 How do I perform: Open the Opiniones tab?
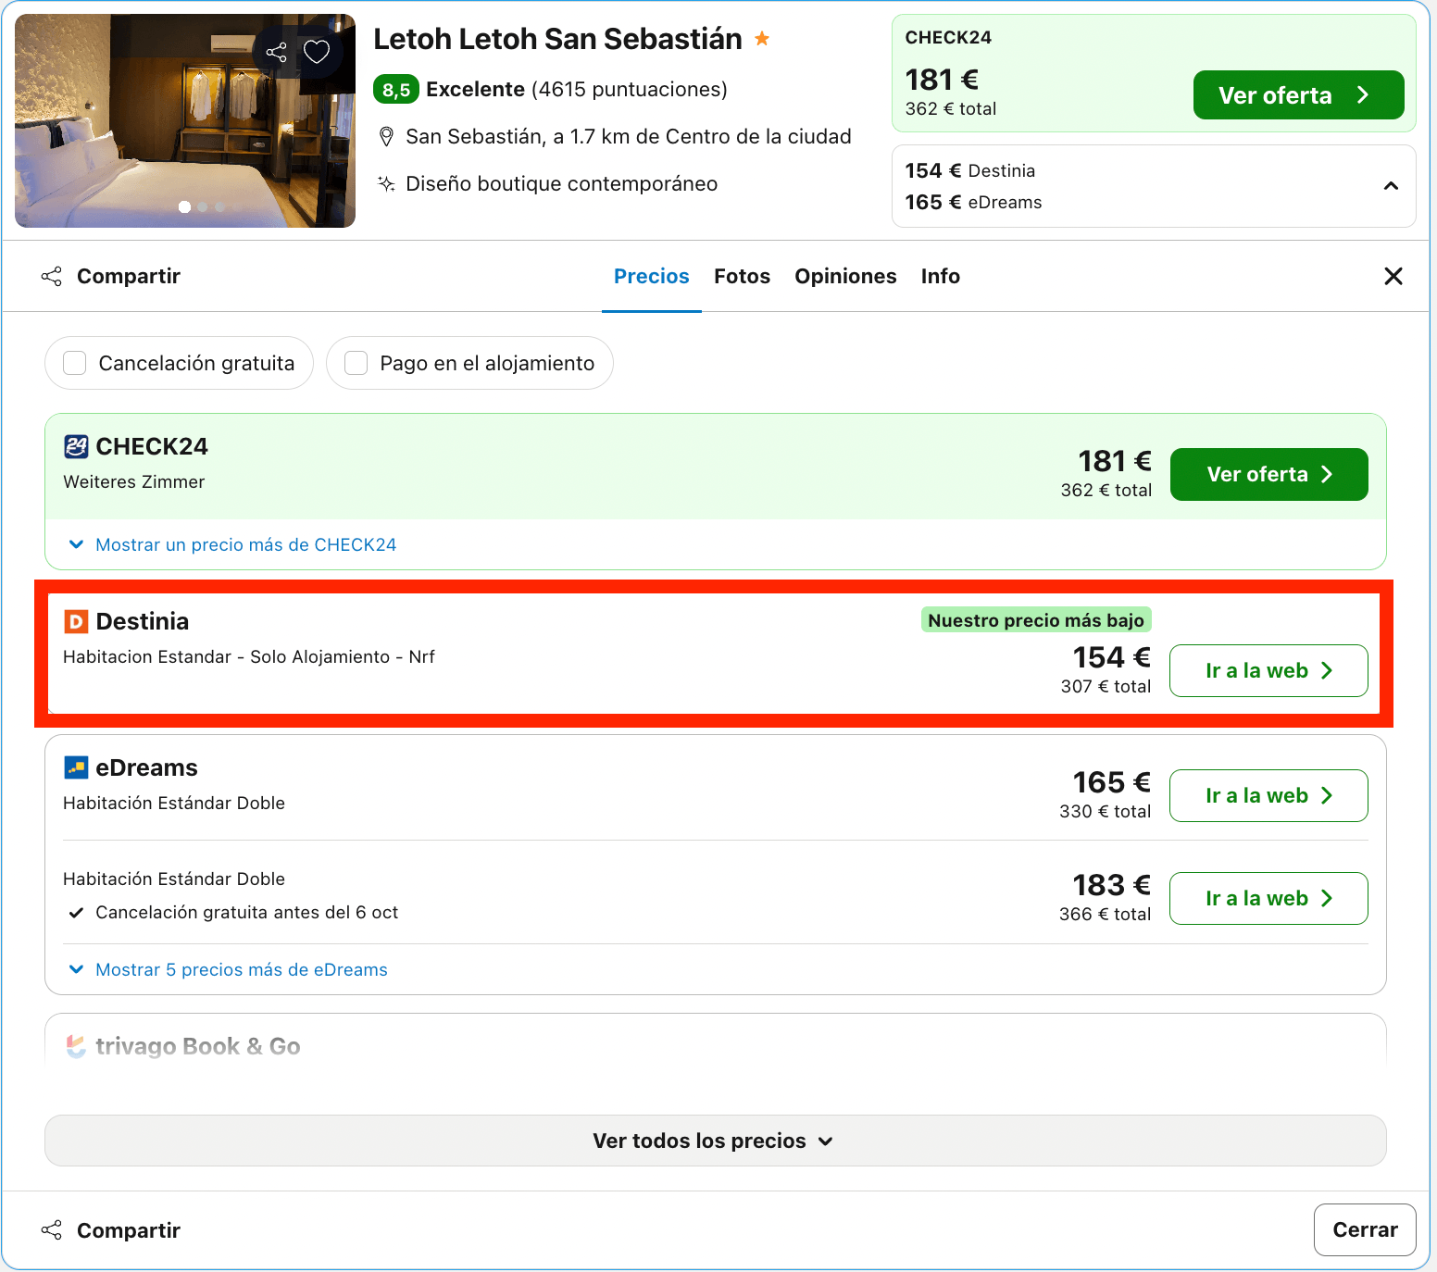pos(845,276)
